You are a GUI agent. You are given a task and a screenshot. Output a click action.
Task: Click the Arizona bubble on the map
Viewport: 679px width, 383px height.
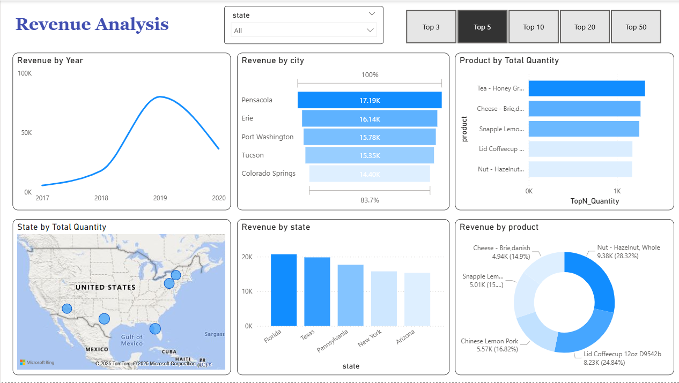(x=67, y=309)
